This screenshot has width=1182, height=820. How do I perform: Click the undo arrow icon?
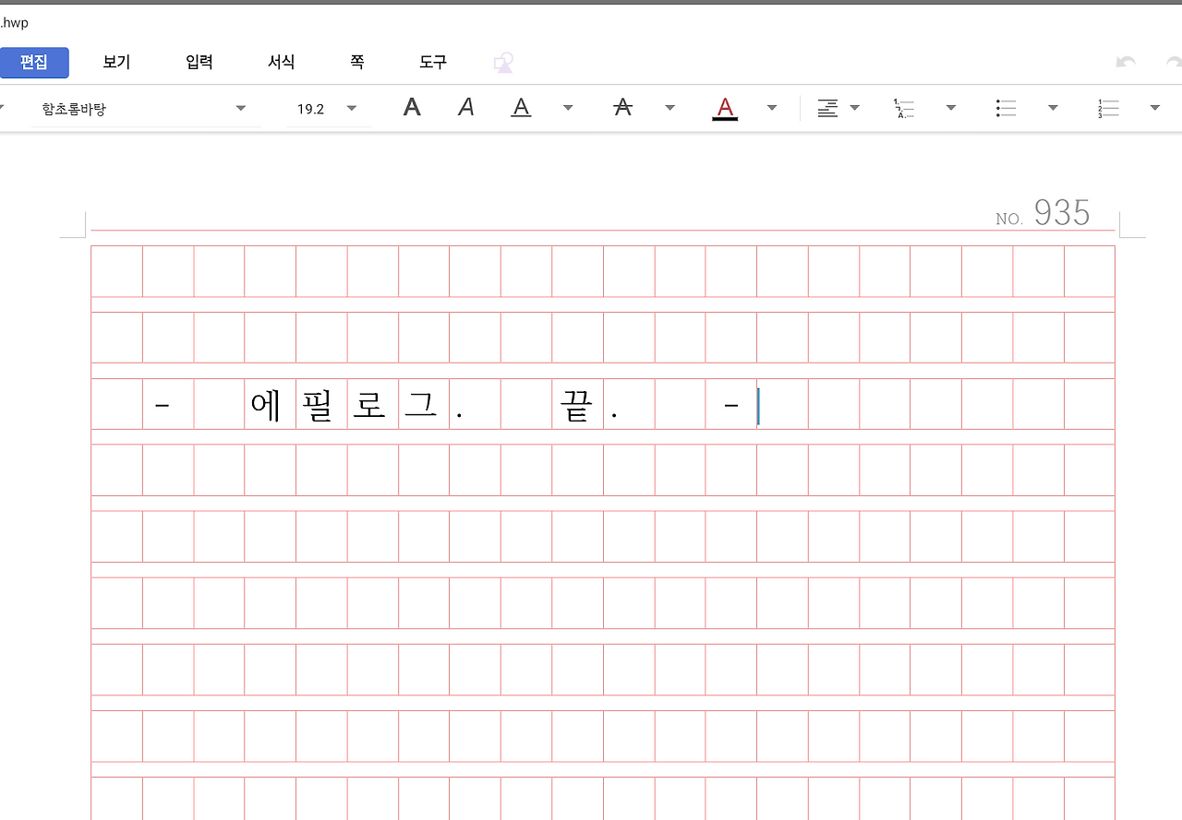coord(1126,63)
